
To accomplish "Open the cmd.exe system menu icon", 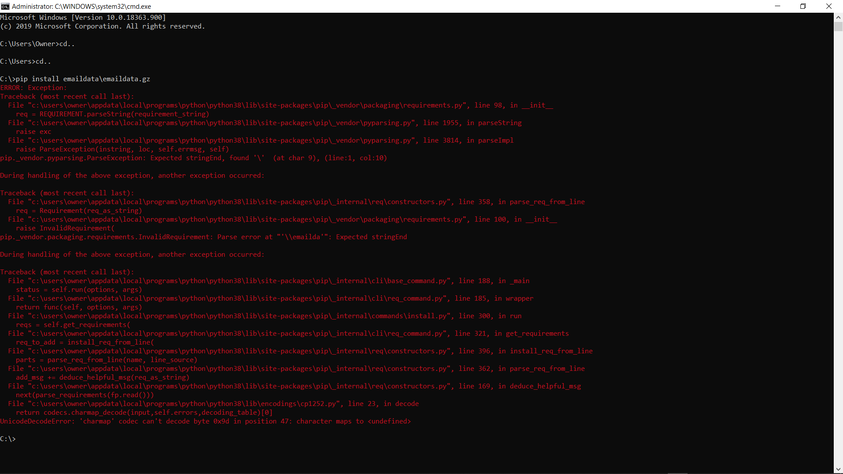I will 5,6.
